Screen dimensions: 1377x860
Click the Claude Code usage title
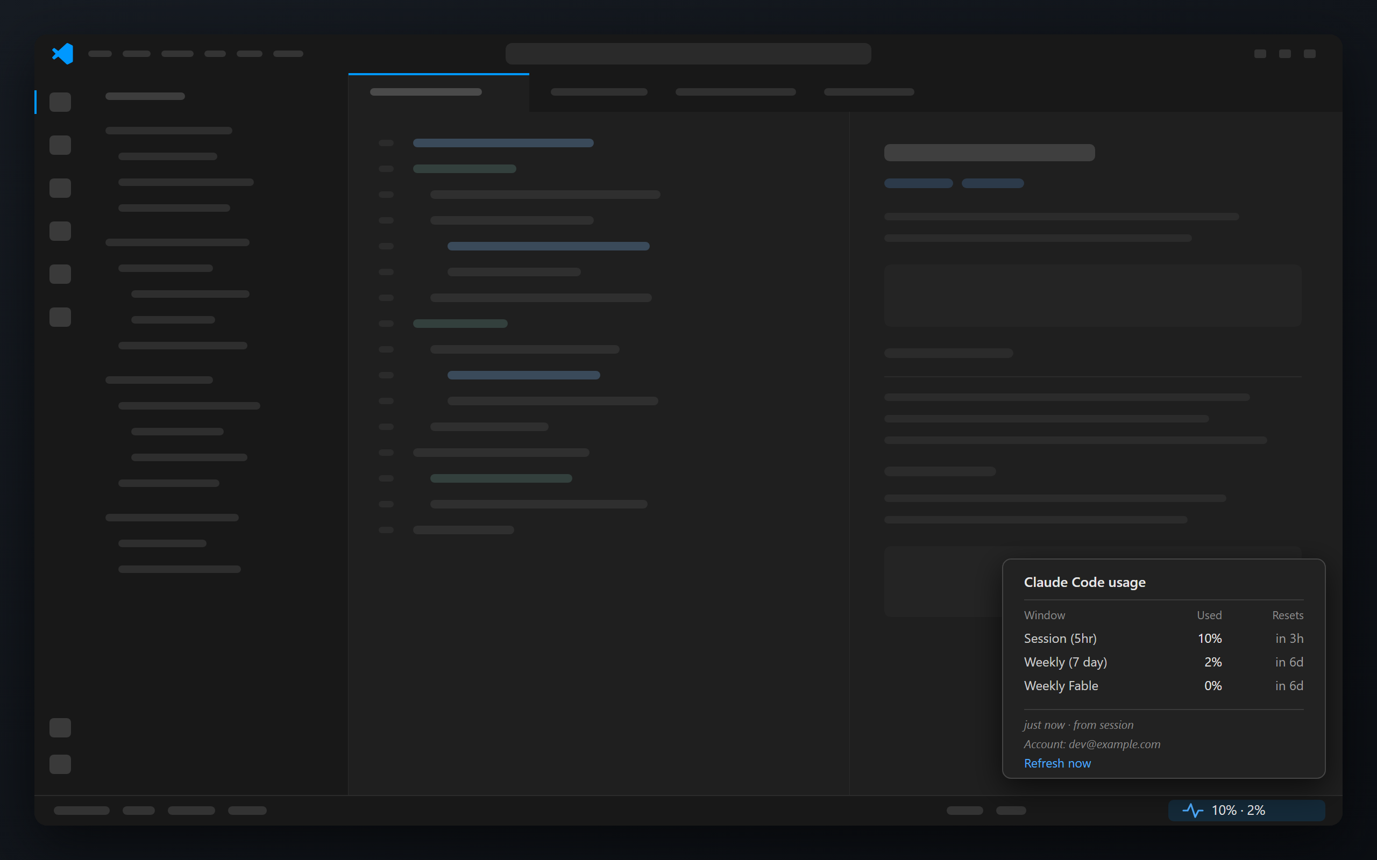tap(1084, 583)
